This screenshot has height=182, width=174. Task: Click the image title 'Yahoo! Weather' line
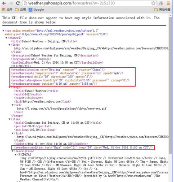click(x=36, y=91)
